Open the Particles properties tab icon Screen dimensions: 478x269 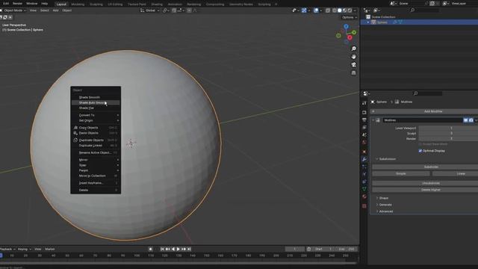(364, 167)
